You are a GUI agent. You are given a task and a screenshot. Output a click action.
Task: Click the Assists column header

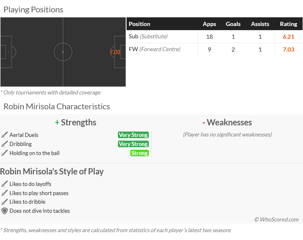coord(260,24)
